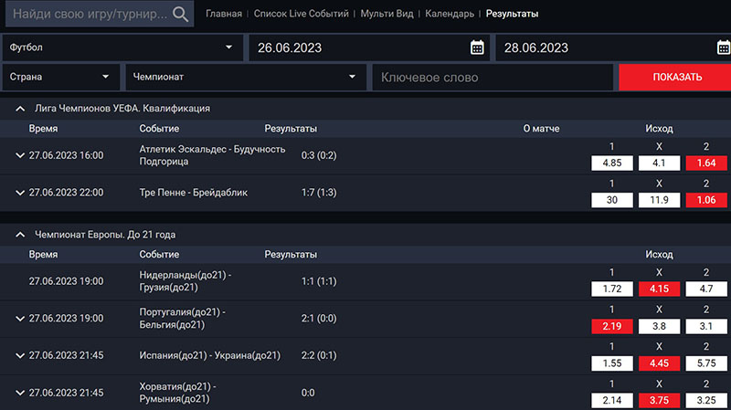
Task: Click the О матче column header
Action: [x=541, y=129]
